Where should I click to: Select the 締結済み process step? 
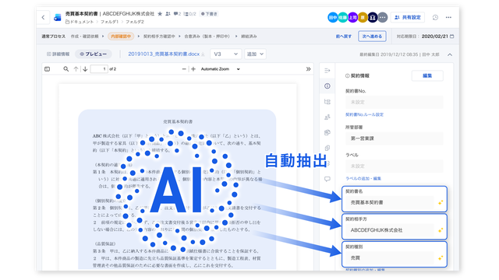click(249, 37)
